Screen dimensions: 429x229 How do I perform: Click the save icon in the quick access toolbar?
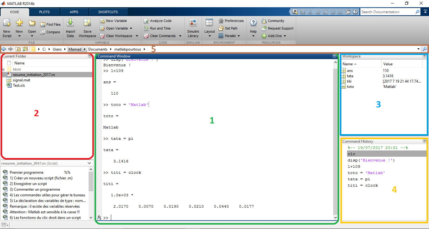pyautogui.click(x=303, y=12)
